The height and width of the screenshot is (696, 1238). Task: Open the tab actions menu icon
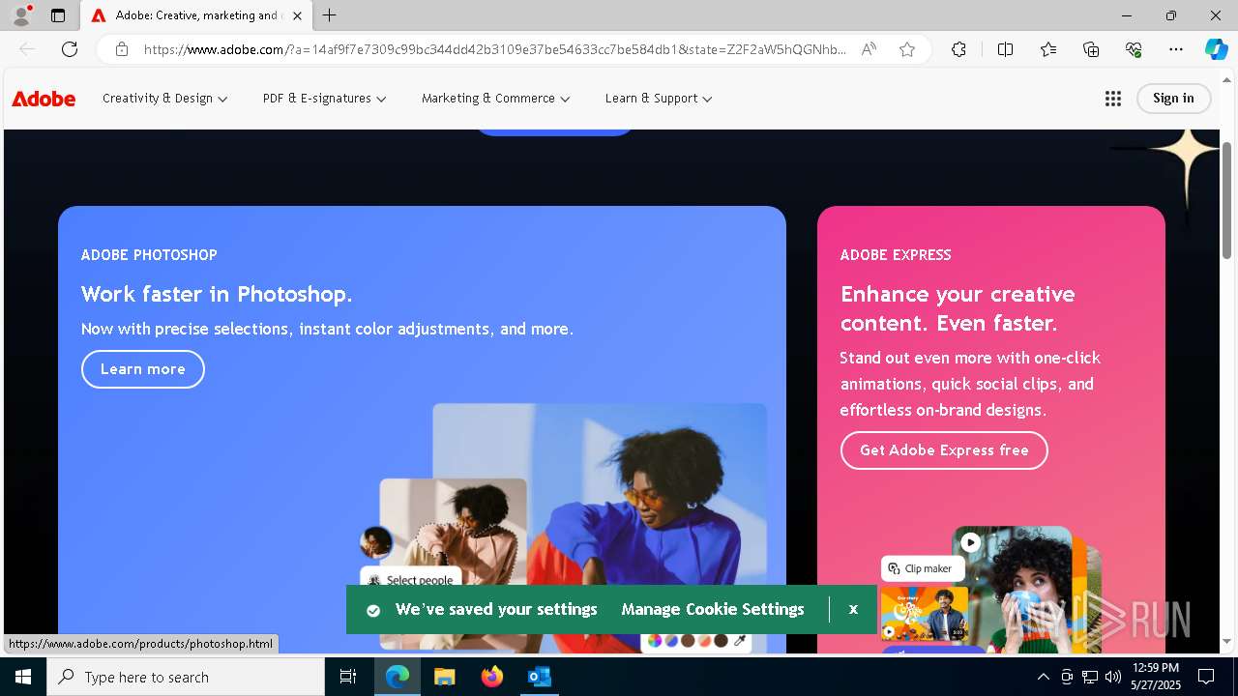[58, 15]
